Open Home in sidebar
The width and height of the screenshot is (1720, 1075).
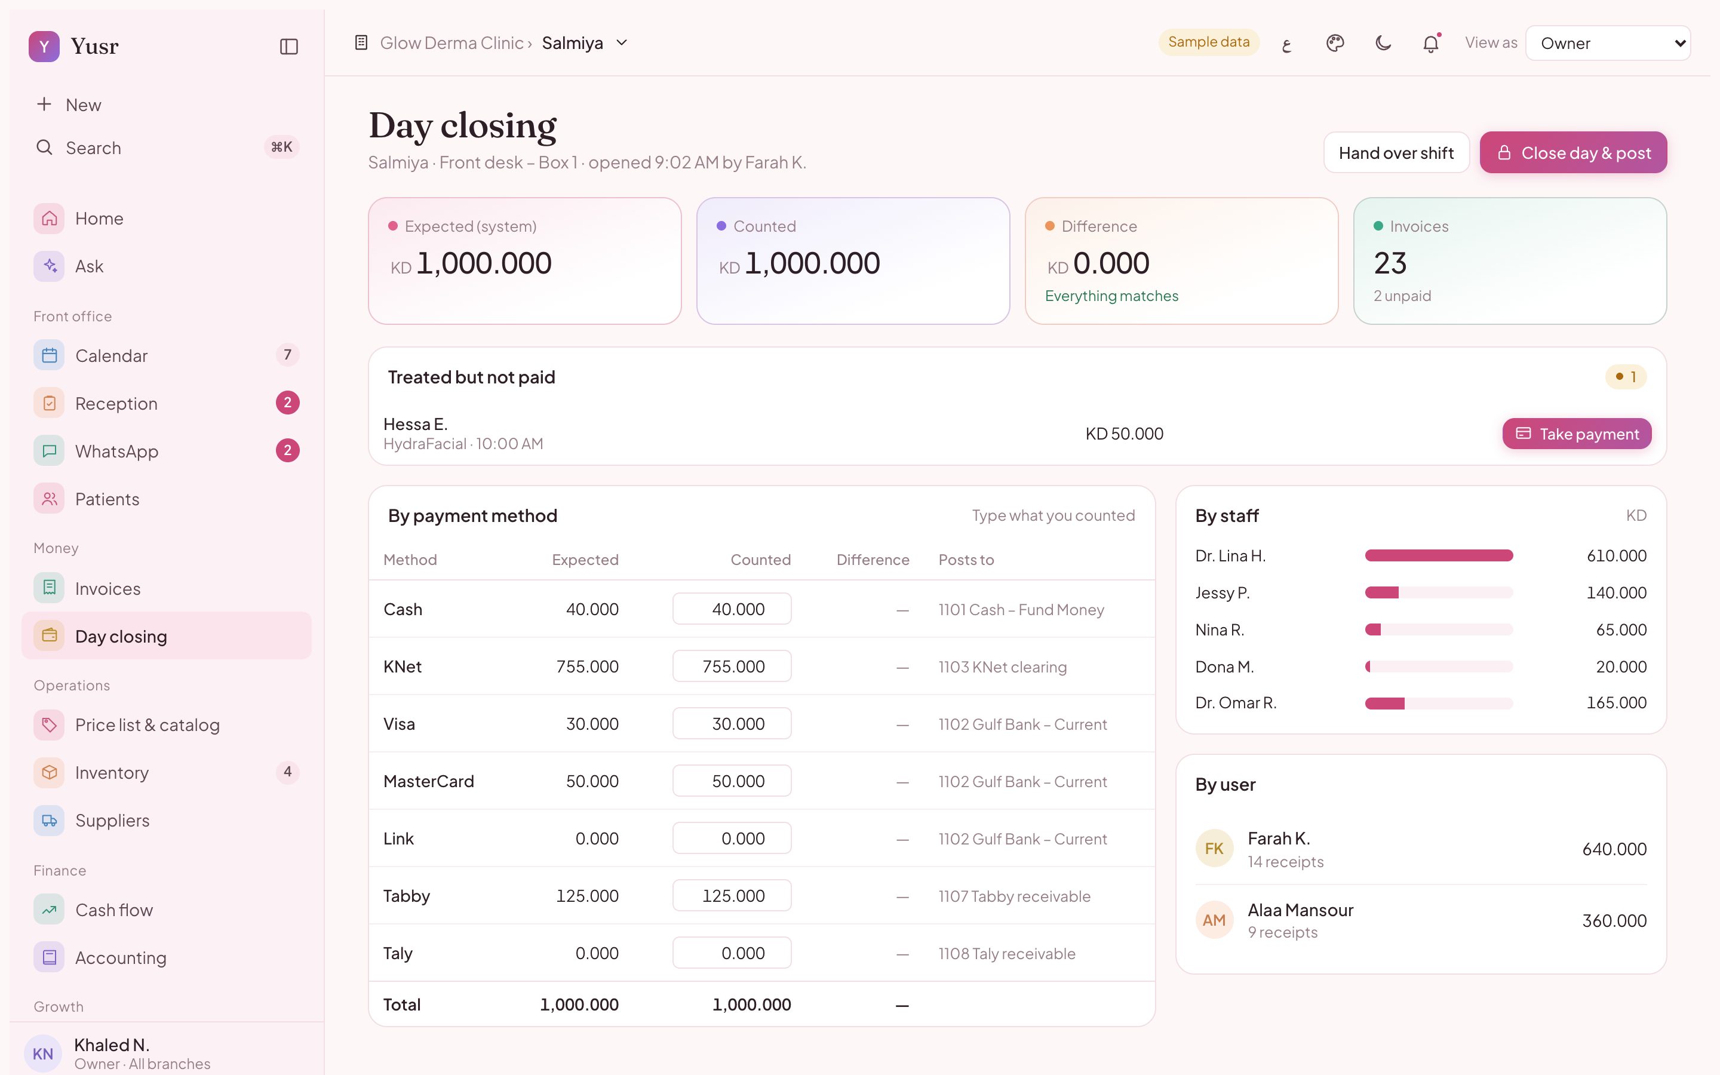[x=166, y=218]
